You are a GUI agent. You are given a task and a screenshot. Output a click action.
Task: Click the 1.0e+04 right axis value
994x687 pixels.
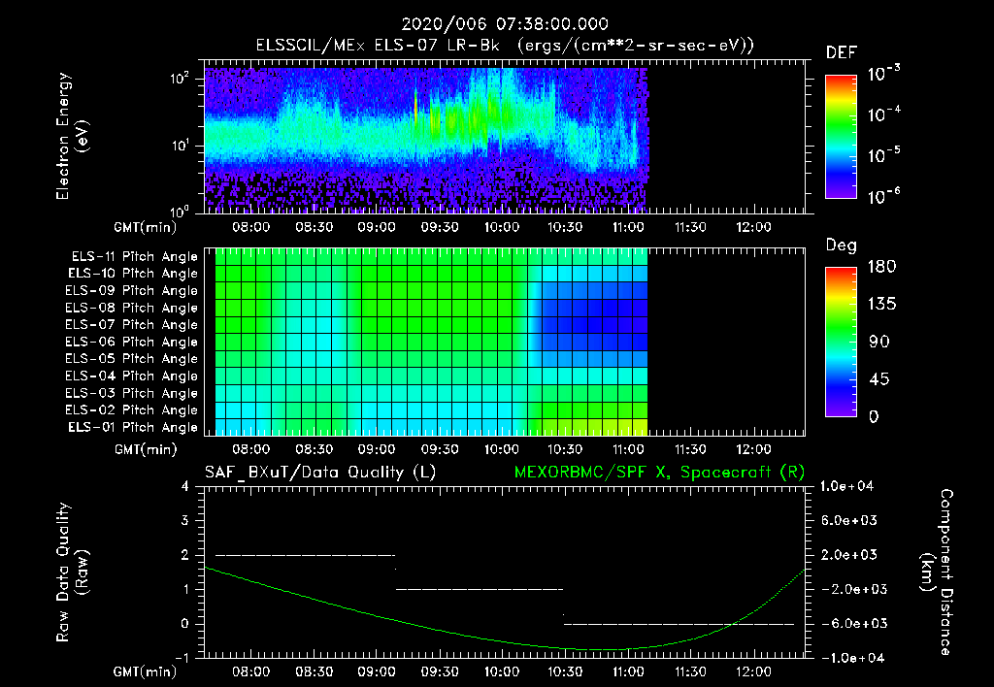[x=846, y=486]
